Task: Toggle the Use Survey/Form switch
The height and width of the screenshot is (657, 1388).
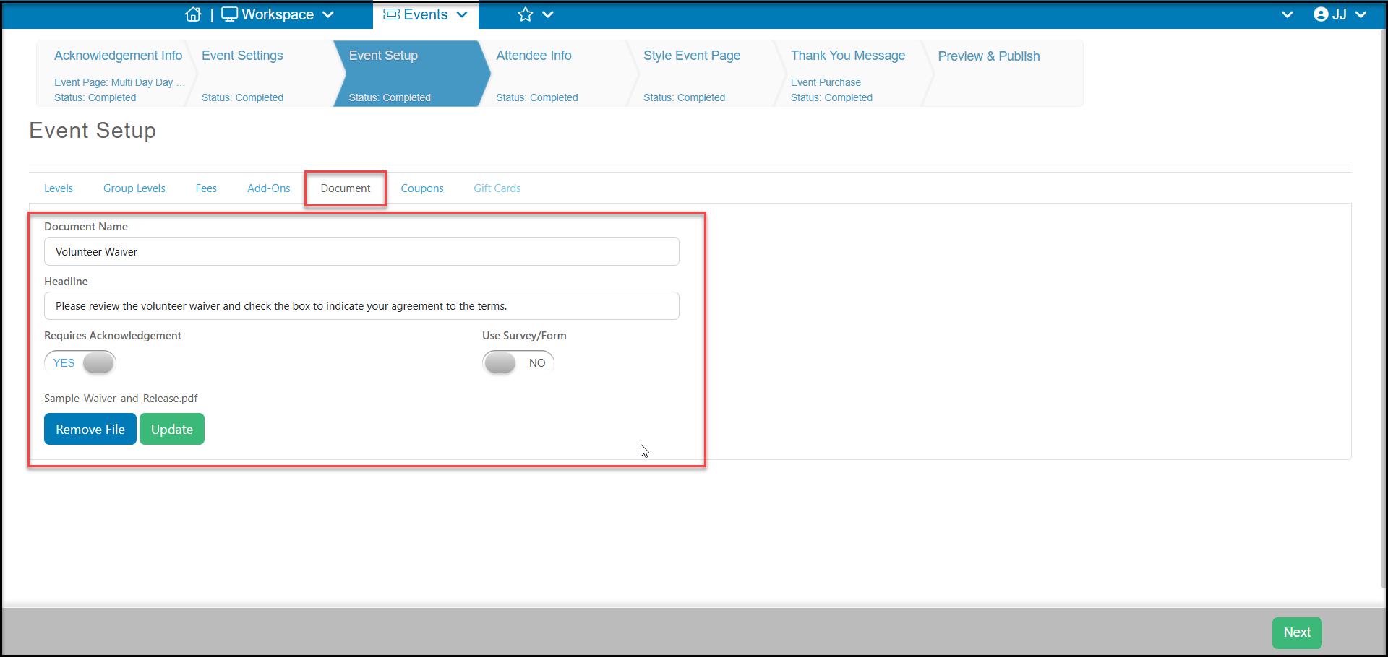Action: tap(518, 362)
